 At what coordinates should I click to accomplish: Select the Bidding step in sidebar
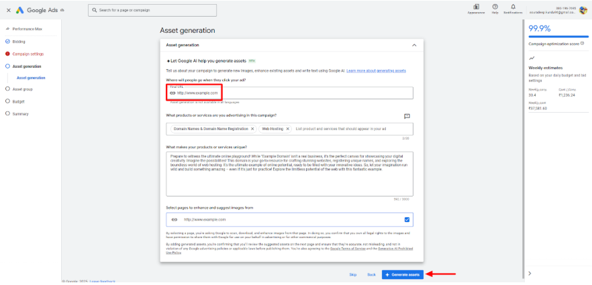point(19,42)
